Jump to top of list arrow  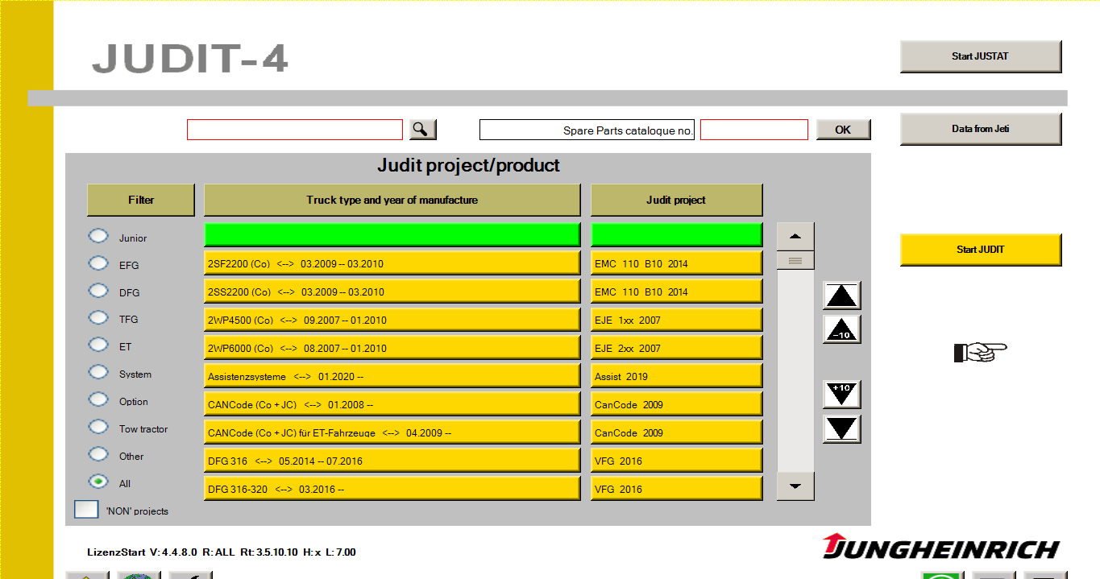[842, 296]
